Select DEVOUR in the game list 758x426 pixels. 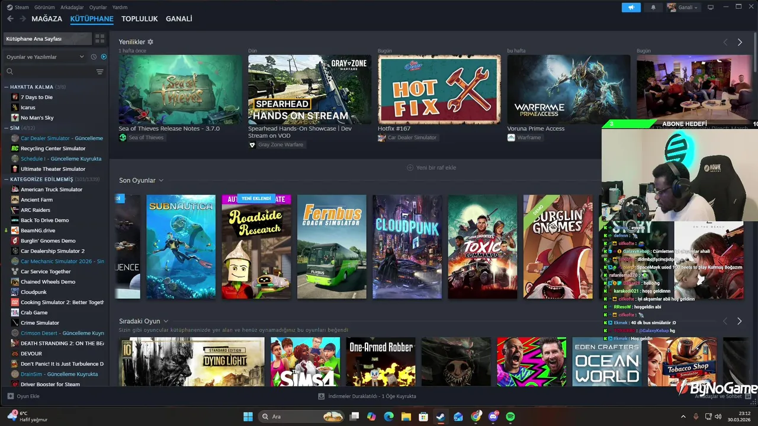coord(31,353)
